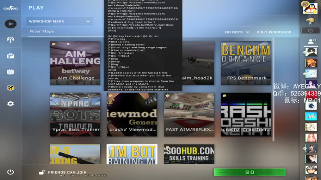
Task: Click the golden rank badge icon
Action: pyautogui.click(x=310, y=21)
